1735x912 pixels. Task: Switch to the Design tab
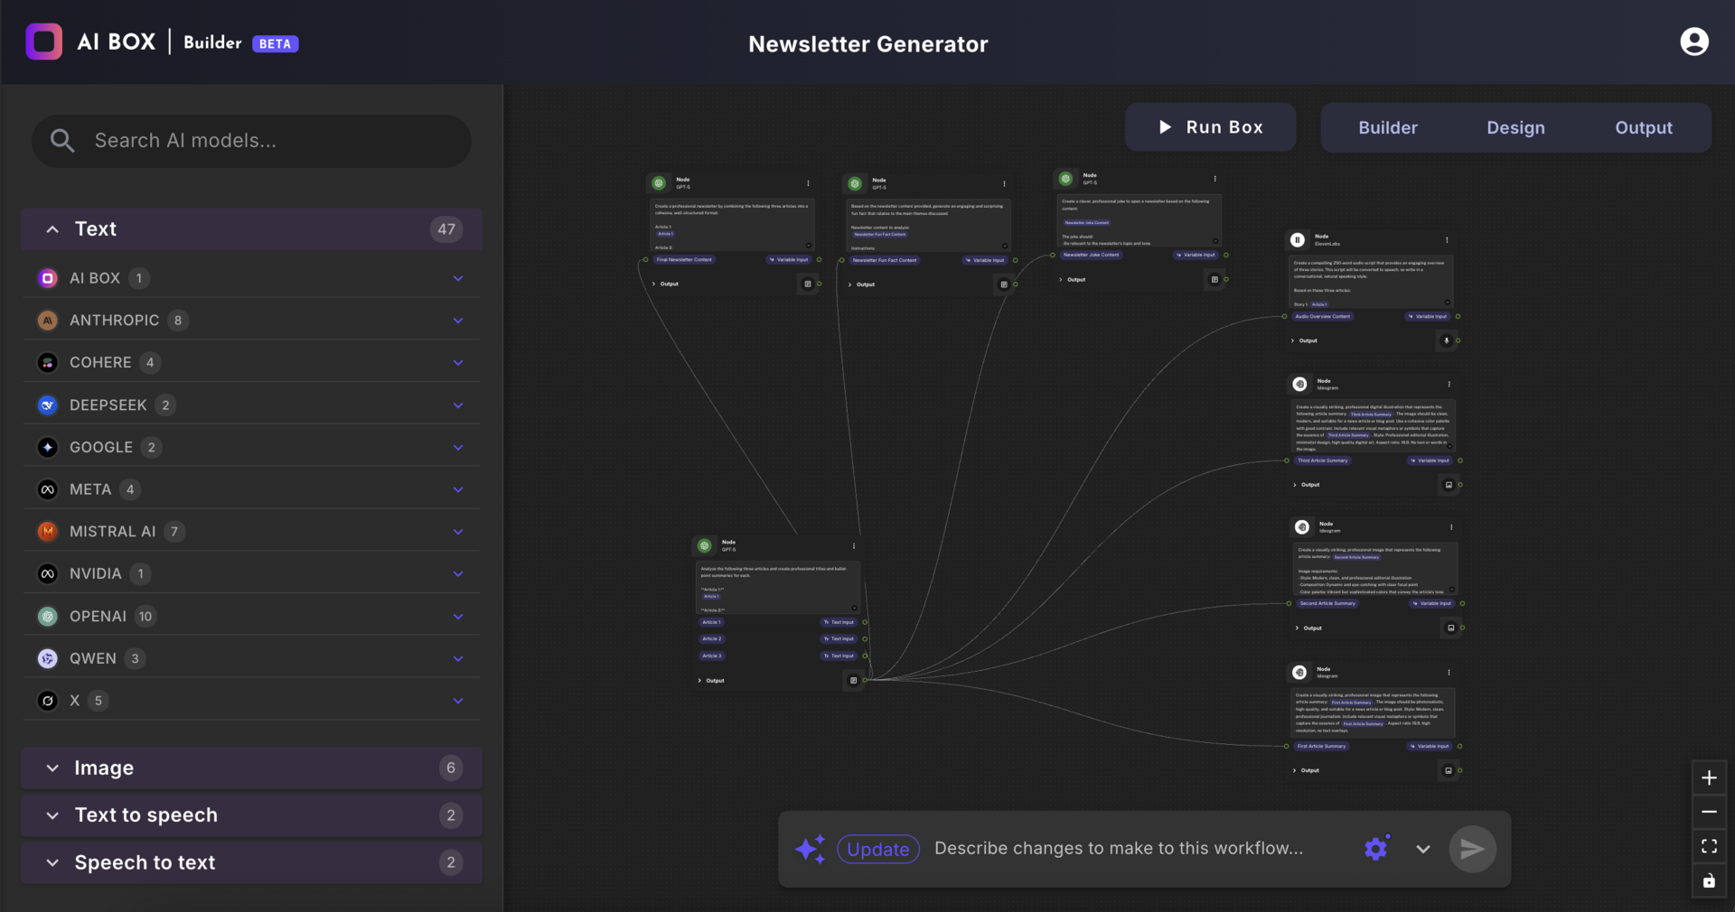pyautogui.click(x=1515, y=127)
